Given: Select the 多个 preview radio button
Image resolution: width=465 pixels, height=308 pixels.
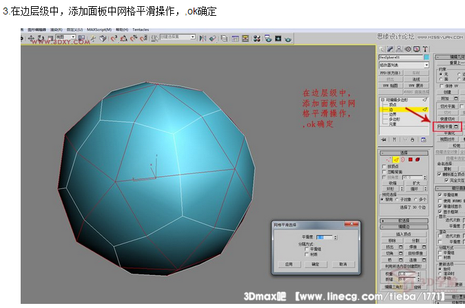Looking at the screenshot, I should pos(416,199).
